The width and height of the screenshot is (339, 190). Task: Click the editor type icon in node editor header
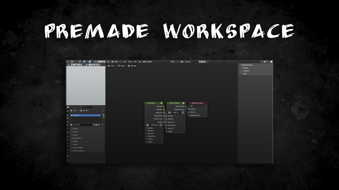(109, 62)
